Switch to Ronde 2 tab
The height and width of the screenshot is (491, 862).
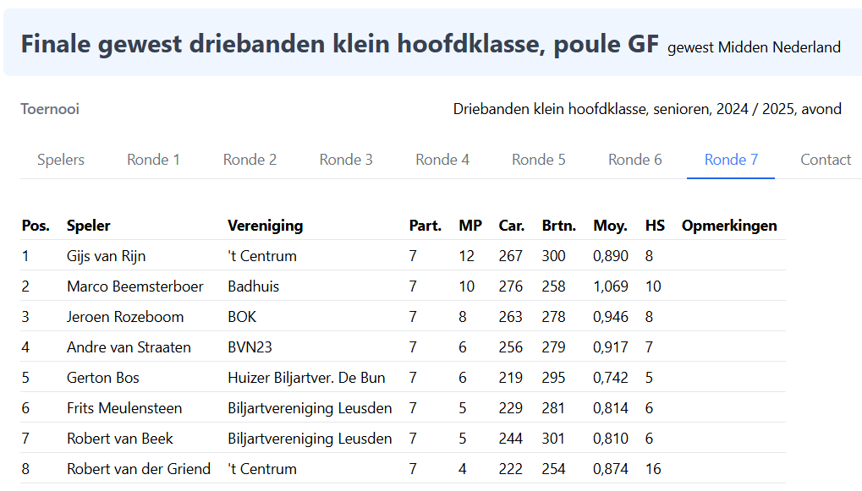tap(250, 160)
